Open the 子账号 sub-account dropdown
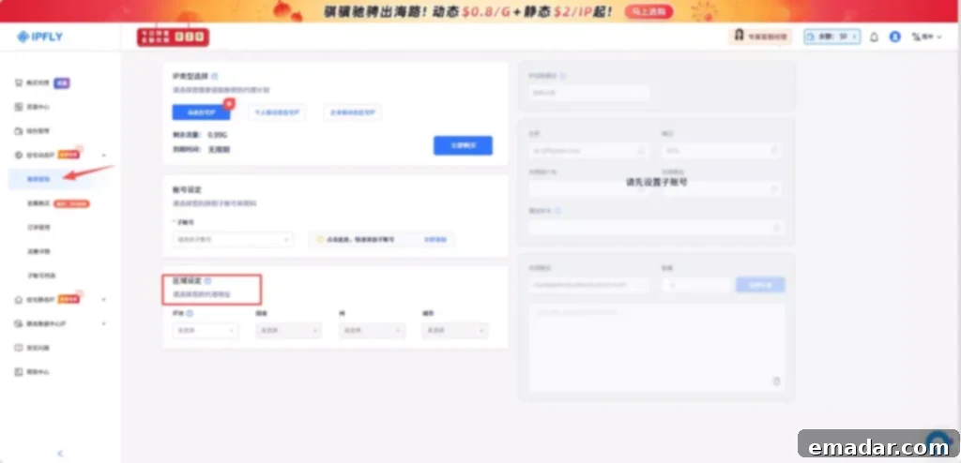 tap(233, 239)
